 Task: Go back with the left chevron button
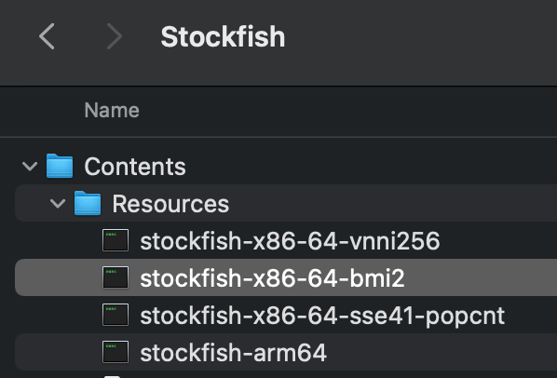click(47, 36)
